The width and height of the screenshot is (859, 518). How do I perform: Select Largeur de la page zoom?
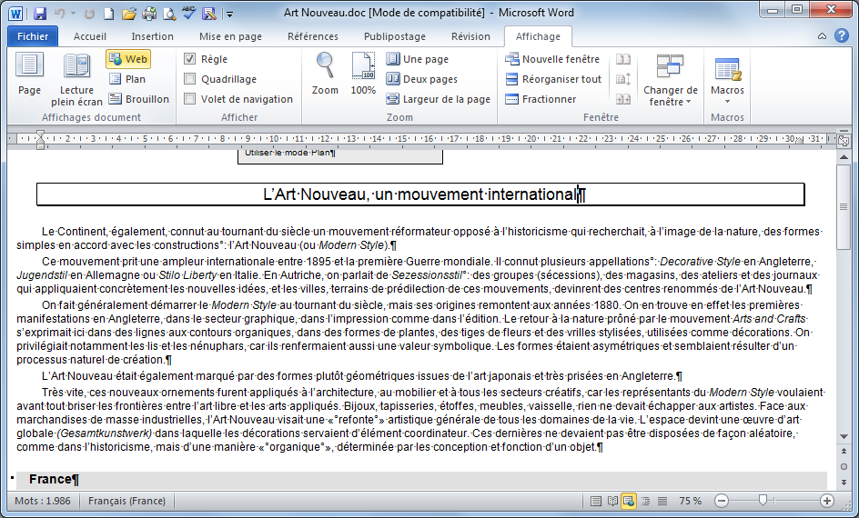pyautogui.click(x=439, y=99)
